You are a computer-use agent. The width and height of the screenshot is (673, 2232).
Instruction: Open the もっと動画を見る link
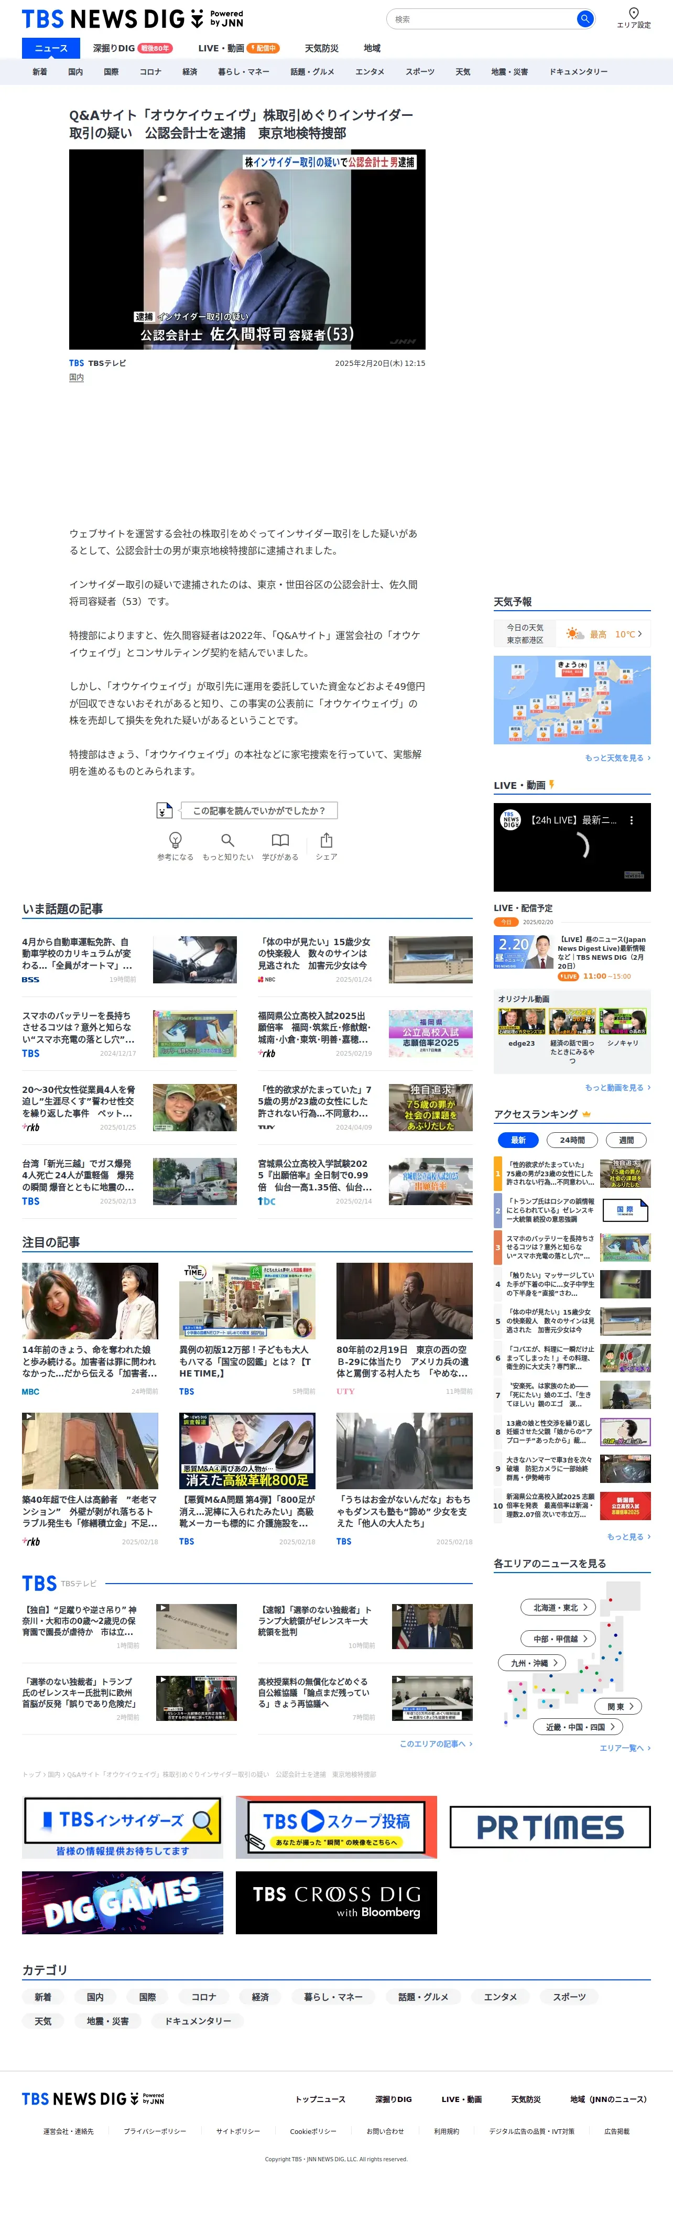click(x=617, y=1087)
